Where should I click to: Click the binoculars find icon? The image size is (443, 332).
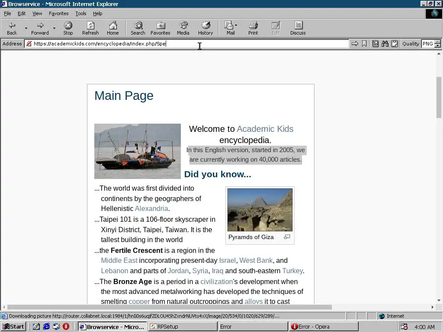click(385, 44)
